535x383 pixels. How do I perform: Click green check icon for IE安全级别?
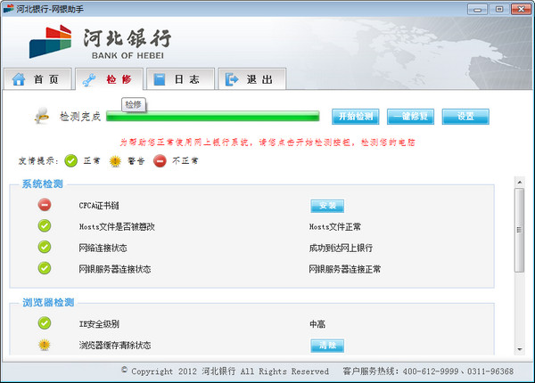[45, 322]
